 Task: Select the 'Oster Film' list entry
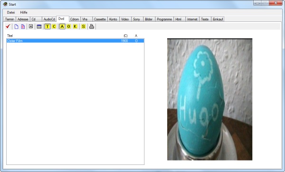[75, 41]
